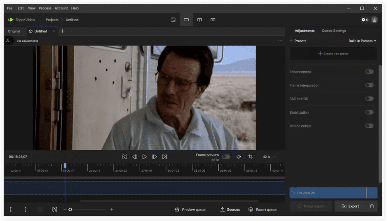Select the split view layout icon
The height and width of the screenshot is (221, 387).
pyautogui.click(x=199, y=20)
